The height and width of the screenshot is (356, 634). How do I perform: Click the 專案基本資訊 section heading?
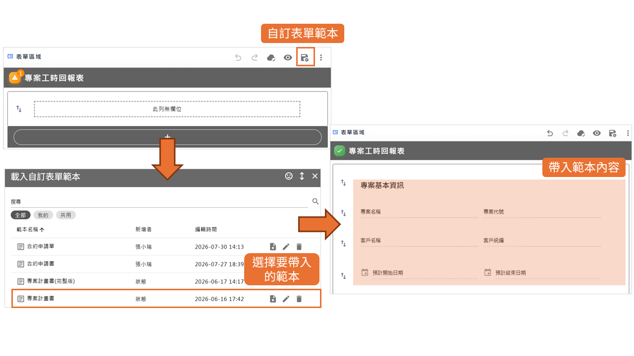[382, 185]
